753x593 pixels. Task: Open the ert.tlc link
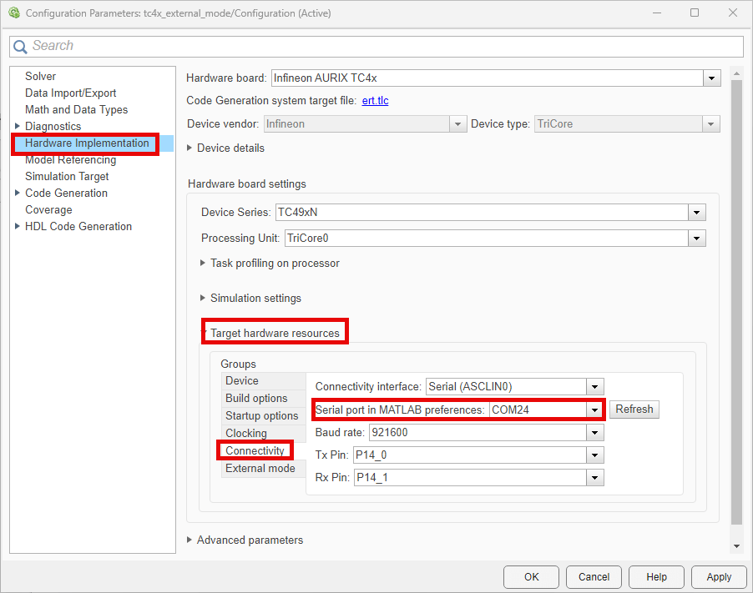(375, 101)
